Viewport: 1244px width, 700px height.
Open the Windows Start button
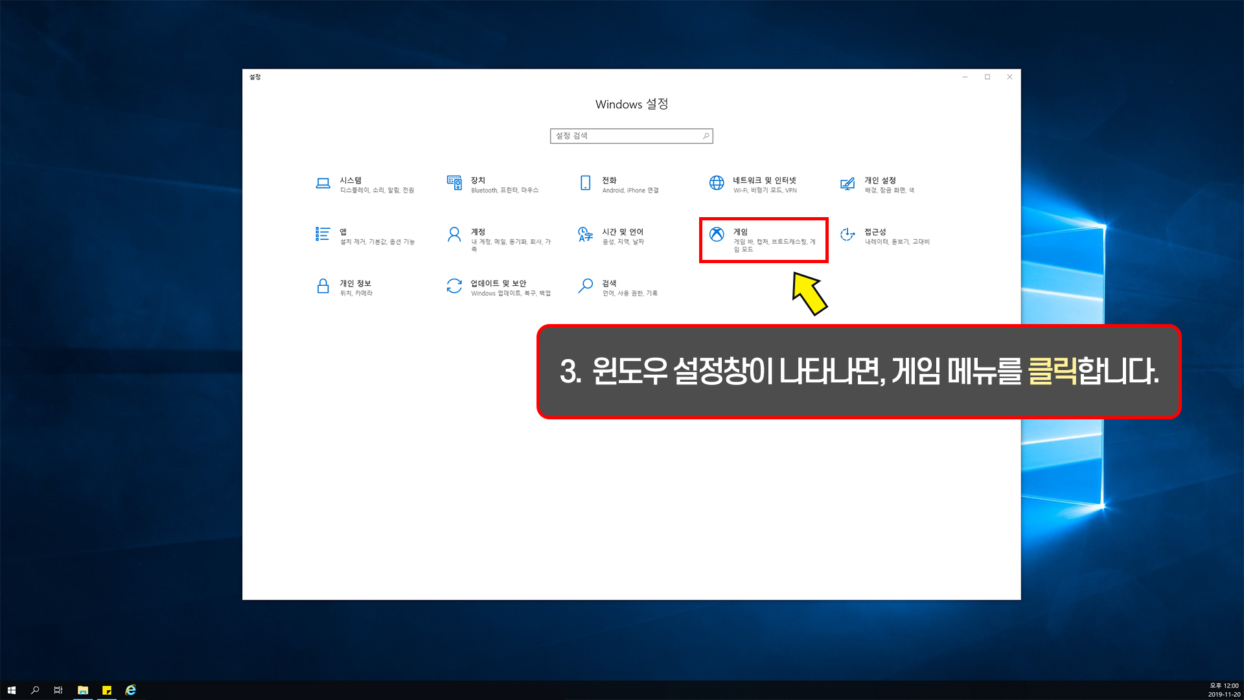[11, 690]
